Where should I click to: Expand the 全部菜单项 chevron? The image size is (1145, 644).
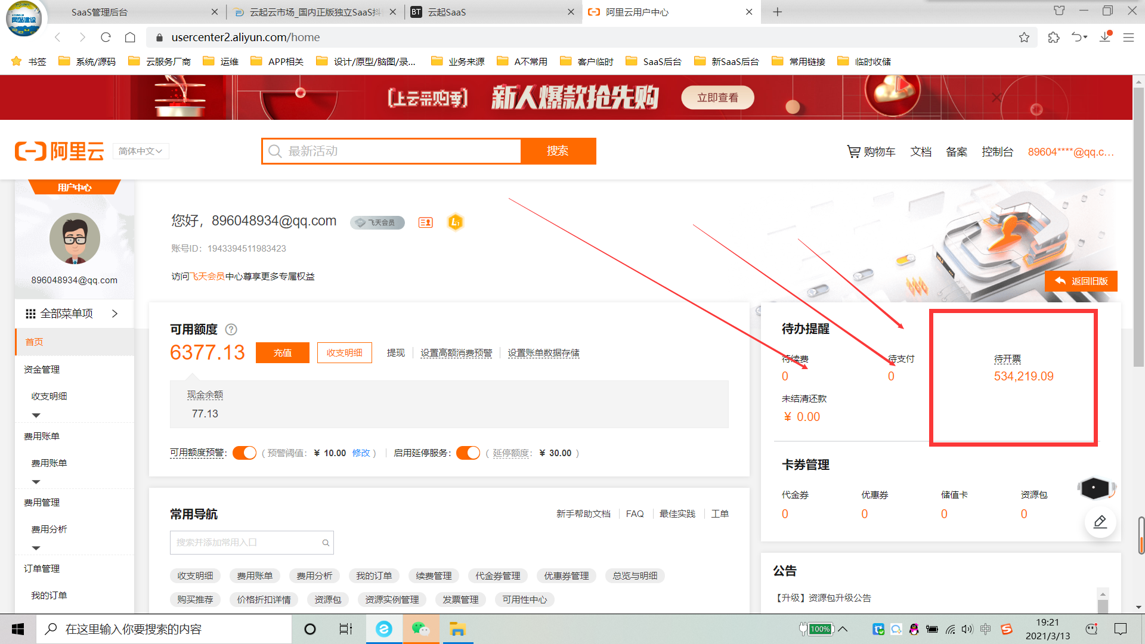pyautogui.click(x=115, y=314)
